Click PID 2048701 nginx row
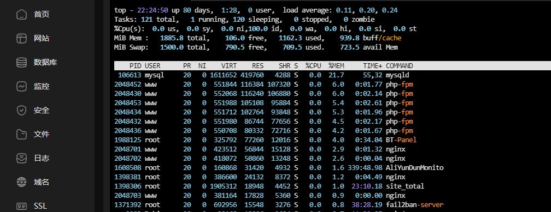This screenshot has width=551, height=212. (x=128, y=149)
